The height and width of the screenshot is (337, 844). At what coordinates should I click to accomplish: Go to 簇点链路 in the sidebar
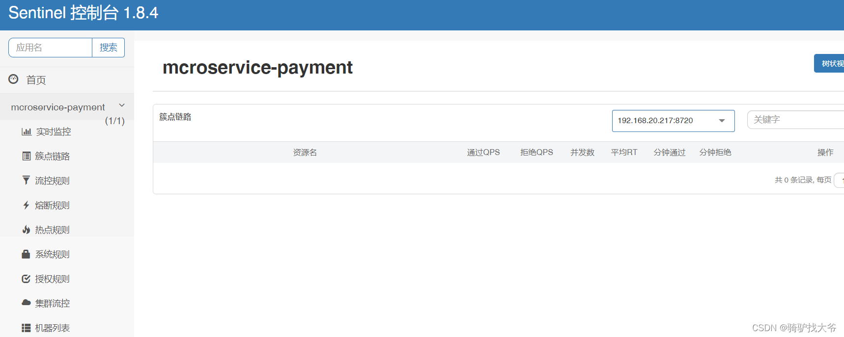click(x=52, y=156)
